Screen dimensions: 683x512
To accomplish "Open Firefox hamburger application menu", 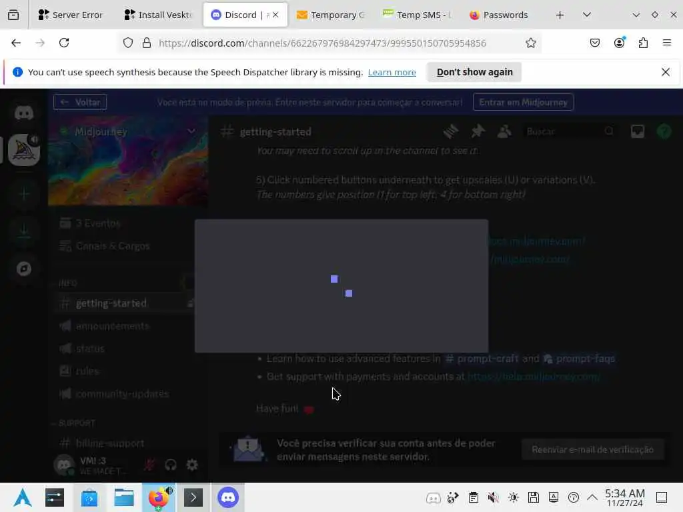I will 667,43.
